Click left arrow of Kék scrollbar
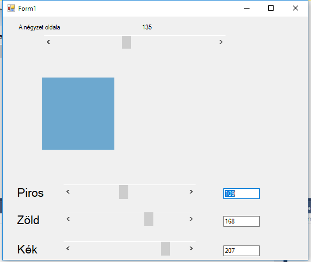 tap(68, 249)
